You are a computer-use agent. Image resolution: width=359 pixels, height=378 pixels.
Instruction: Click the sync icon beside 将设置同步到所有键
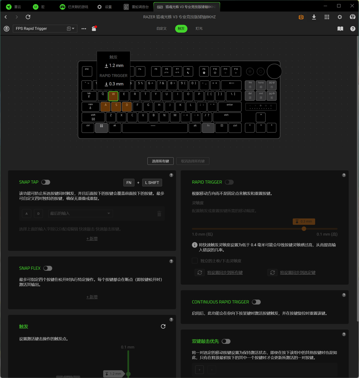point(200,272)
